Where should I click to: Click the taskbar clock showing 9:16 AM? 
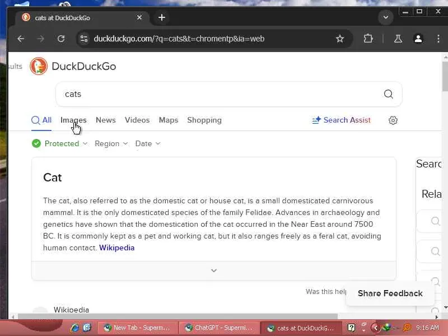(x=427, y=328)
